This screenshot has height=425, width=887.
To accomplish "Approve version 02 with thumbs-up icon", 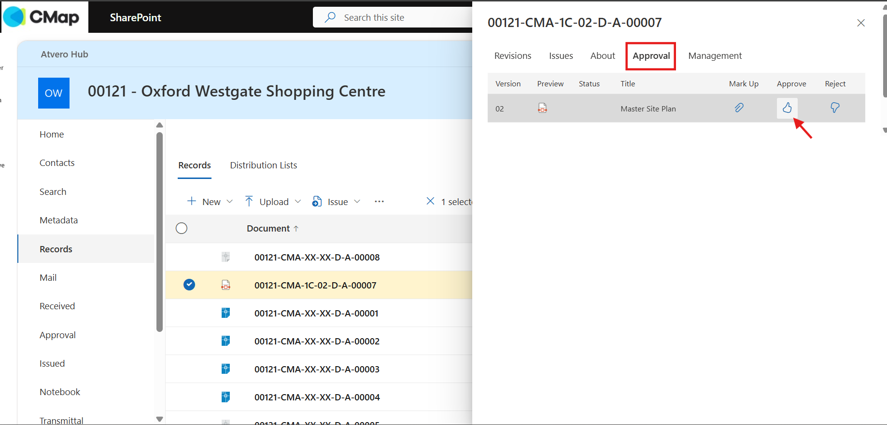I will [x=787, y=108].
